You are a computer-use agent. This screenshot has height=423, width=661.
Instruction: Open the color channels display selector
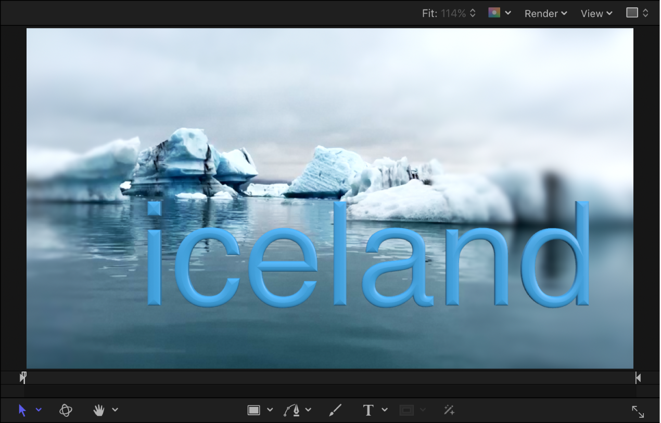tap(499, 13)
